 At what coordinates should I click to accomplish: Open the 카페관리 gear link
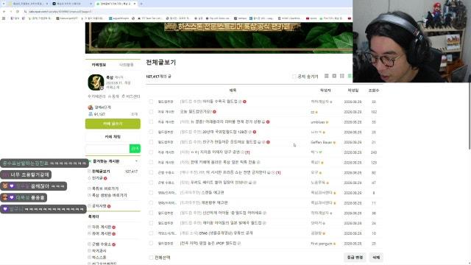click(x=96, y=96)
